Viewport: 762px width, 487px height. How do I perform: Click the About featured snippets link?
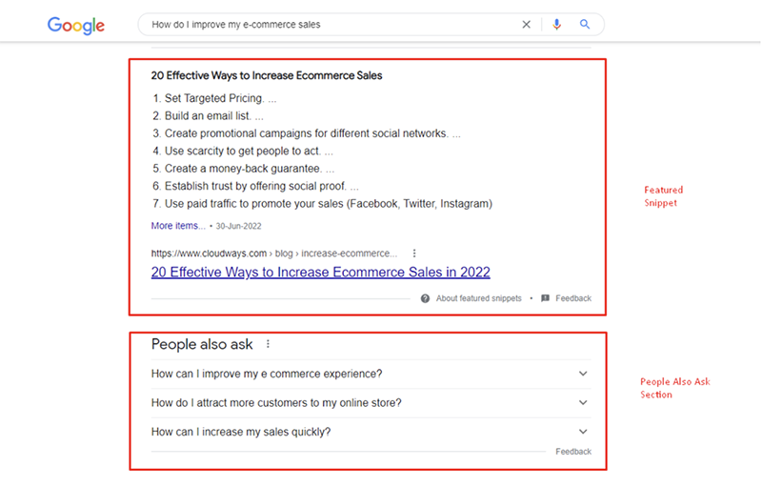[478, 298]
